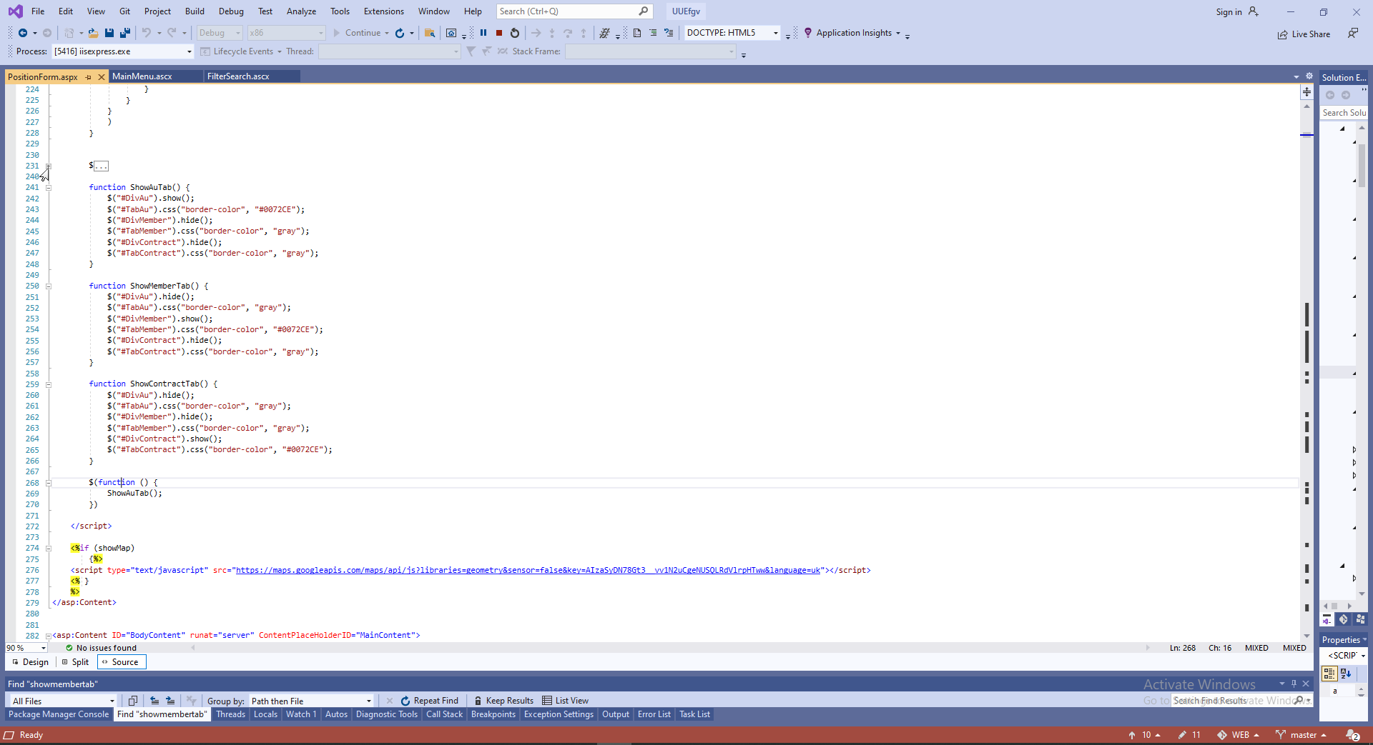Screen dimensions: 1373x745
Task: Click the Categorized icon in Properties
Action: coord(1330,673)
